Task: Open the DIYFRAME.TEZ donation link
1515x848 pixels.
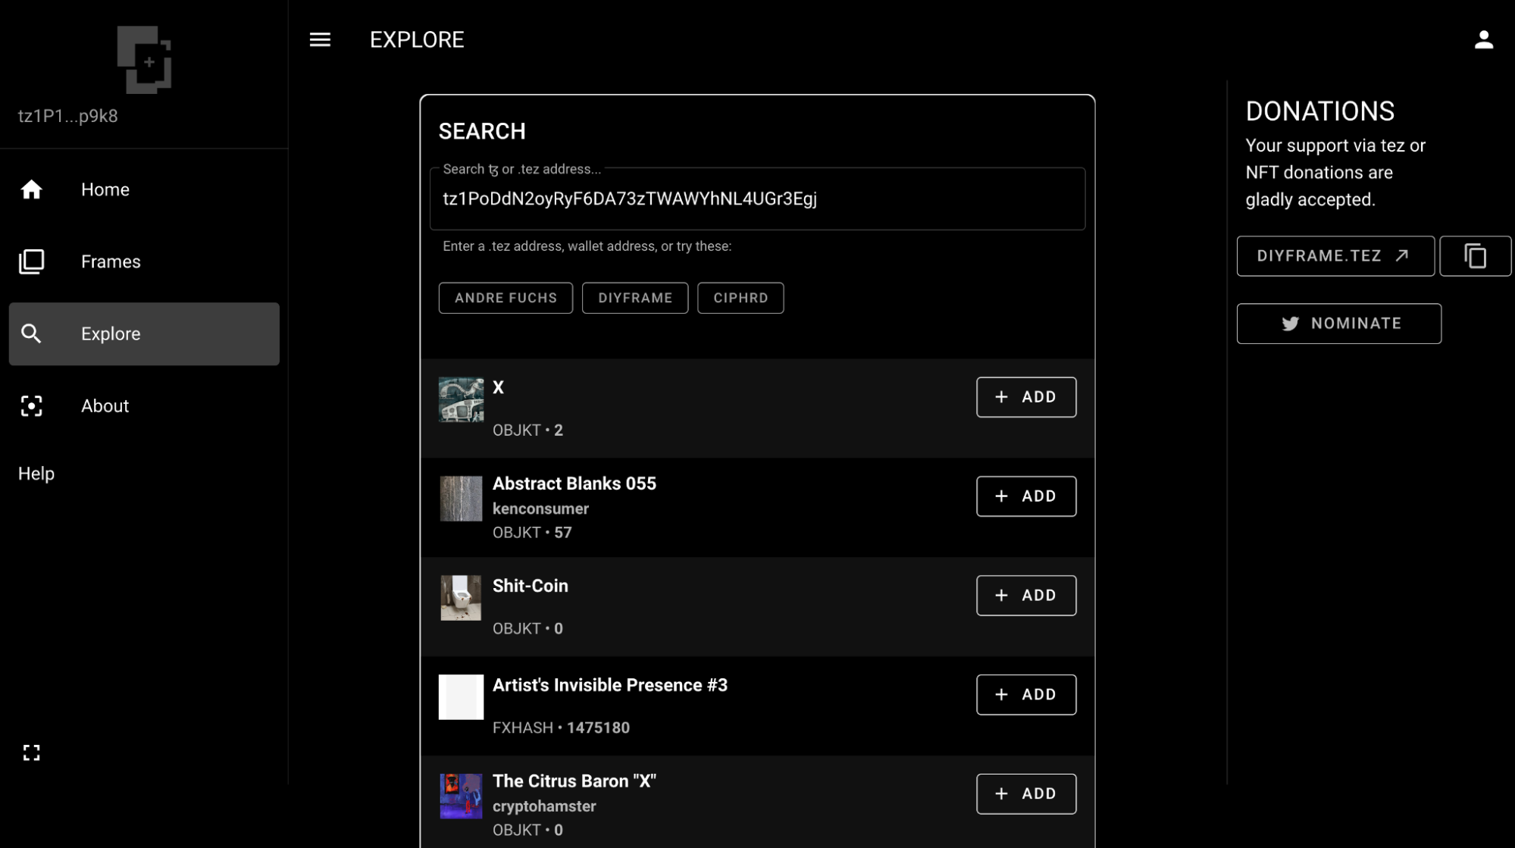Action: point(1335,256)
